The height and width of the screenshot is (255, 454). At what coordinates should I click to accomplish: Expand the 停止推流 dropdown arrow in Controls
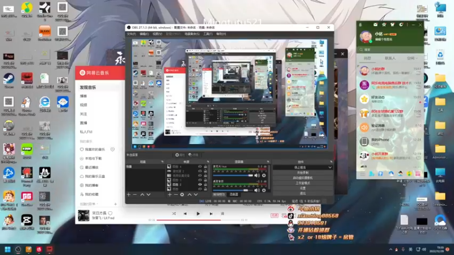tap(330, 167)
